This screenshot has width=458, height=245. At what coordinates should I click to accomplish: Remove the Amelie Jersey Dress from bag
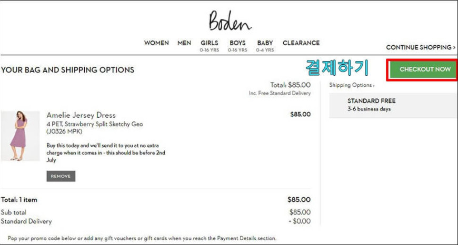(61, 176)
